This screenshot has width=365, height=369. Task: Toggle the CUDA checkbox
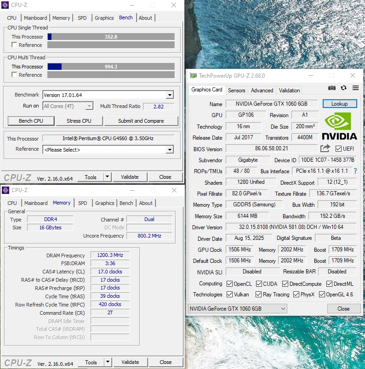[259, 284]
